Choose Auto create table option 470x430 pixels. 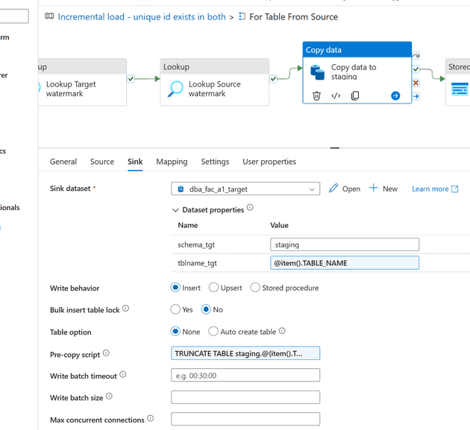(x=214, y=332)
